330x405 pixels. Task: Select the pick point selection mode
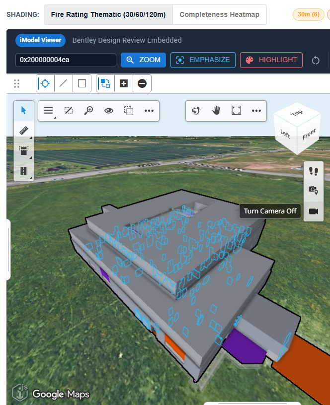45,83
